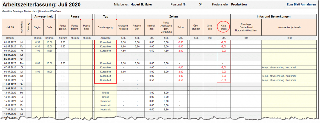This screenshot has width=320, height=123.
Task: Click the Pause gesetzl. column header
Action: coord(63,27)
